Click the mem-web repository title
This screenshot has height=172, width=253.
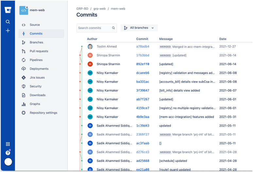point(37,10)
